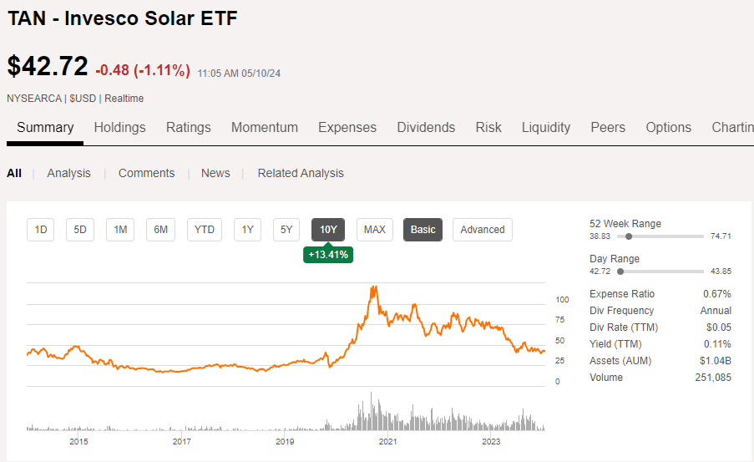Filter by News
Image resolution: width=754 pixels, height=462 pixels.
coord(215,173)
